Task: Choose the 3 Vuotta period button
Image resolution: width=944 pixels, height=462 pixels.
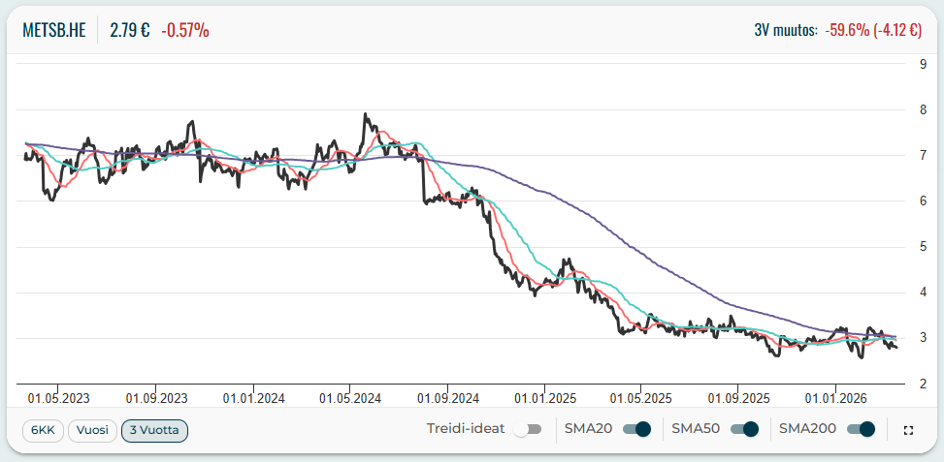Action: (x=154, y=430)
